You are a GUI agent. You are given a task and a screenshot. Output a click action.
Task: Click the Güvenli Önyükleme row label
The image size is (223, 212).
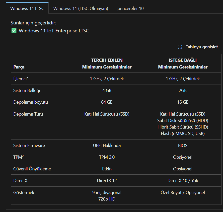coord(32,169)
